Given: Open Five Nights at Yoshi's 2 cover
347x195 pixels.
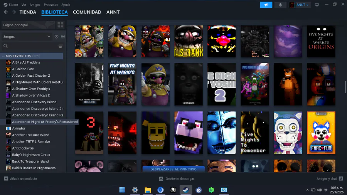Looking at the screenshot, I should tap(222, 84).
